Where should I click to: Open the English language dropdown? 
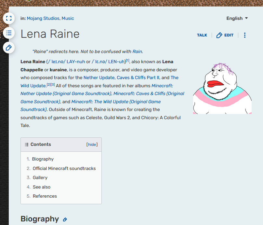click(x=237, y=18)
